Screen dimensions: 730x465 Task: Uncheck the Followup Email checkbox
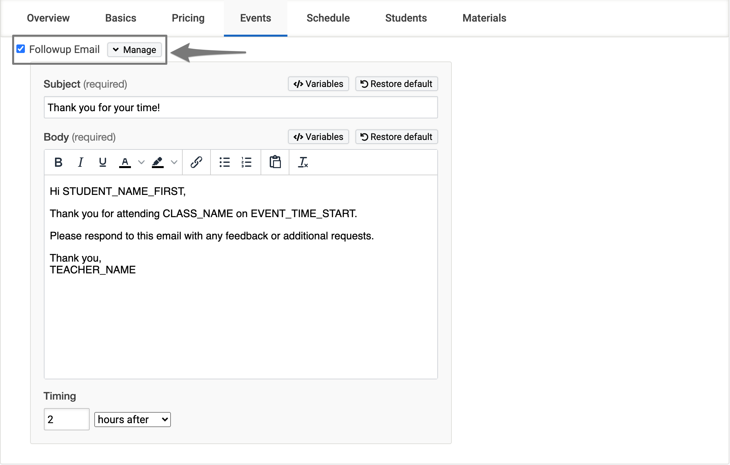(21, 49)
